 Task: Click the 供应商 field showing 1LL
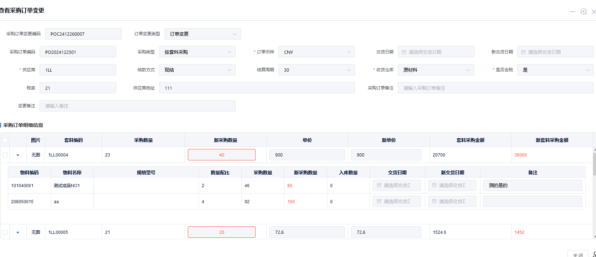click(x=78, y=70)
